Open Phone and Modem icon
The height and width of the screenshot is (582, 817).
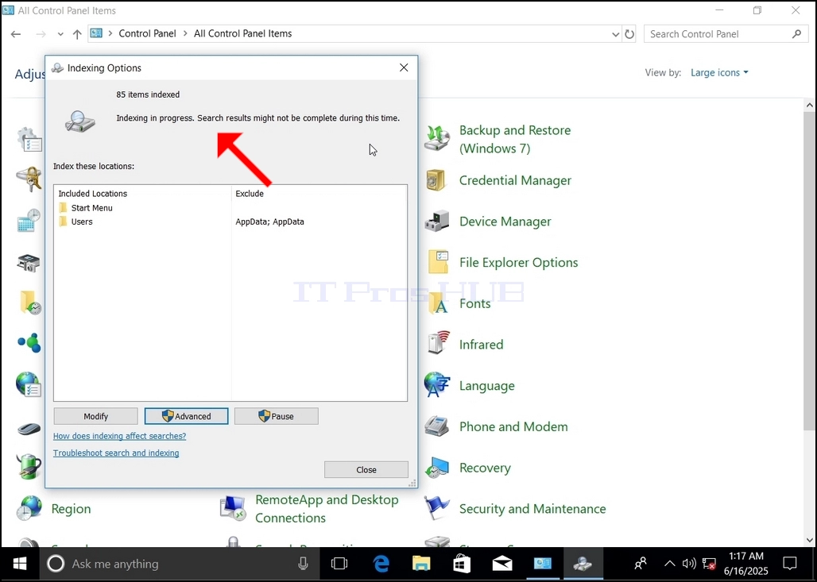(436, 426)
